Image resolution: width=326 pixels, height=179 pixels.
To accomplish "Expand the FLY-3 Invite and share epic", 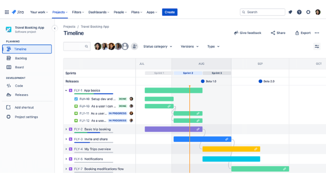I will 66,139.
